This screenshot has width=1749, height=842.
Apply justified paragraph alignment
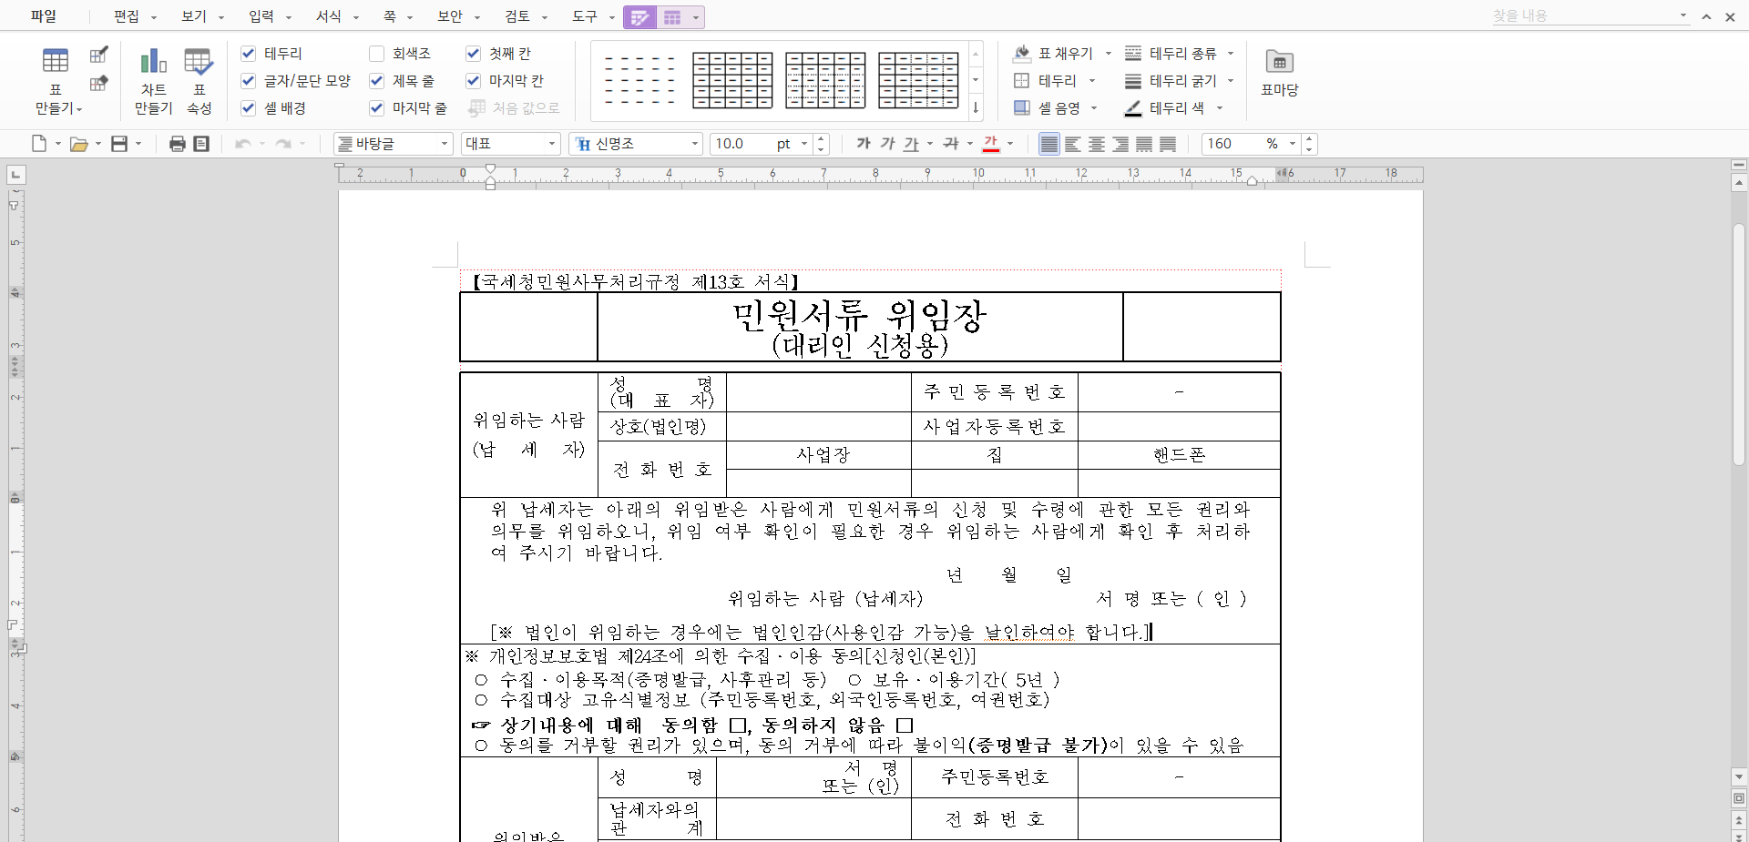click(x=1049, y=144)
